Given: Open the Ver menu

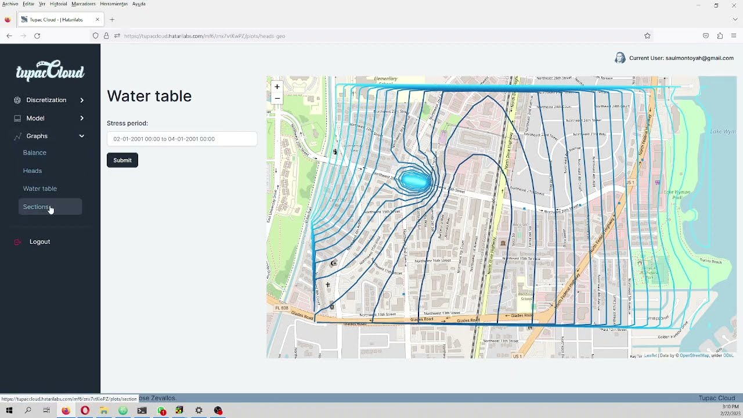Looking at the screenshot, I should pos(42,3).
